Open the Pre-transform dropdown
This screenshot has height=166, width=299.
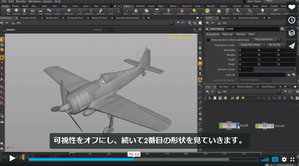pyautogui.click(x=267, y=39)
